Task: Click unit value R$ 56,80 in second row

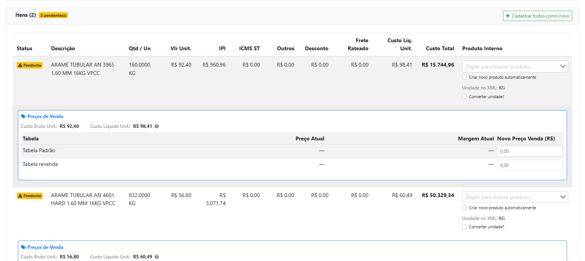Action: (x=181, y=195)
